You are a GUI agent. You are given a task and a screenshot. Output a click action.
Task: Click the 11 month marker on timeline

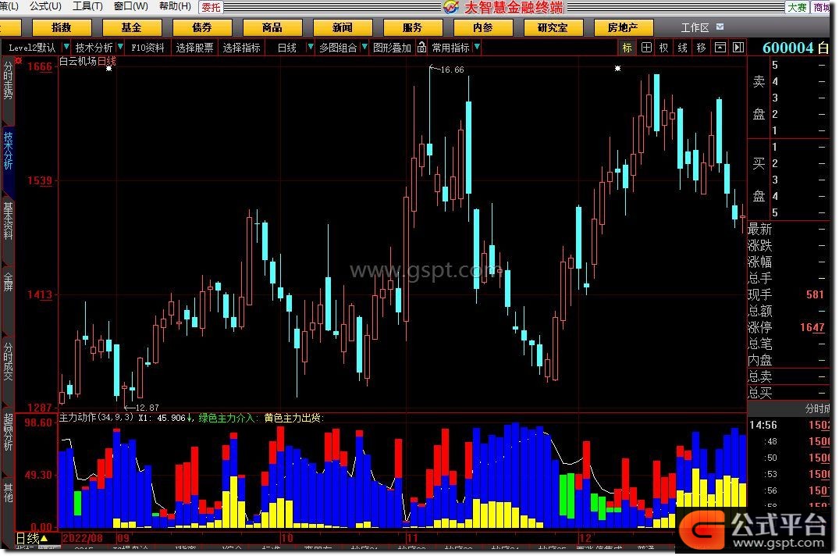pos(411,538)
